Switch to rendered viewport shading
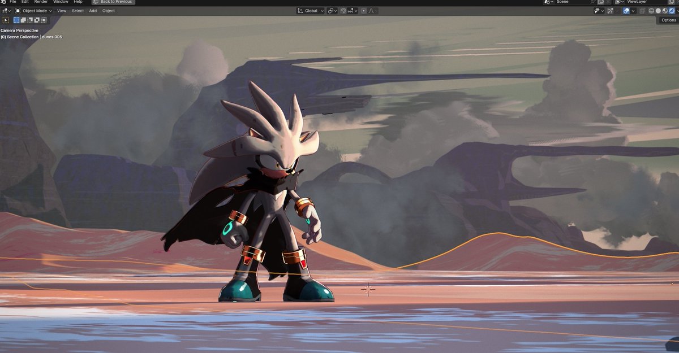The height and width of the screenshot is (353, 679). tap(672, 11)
